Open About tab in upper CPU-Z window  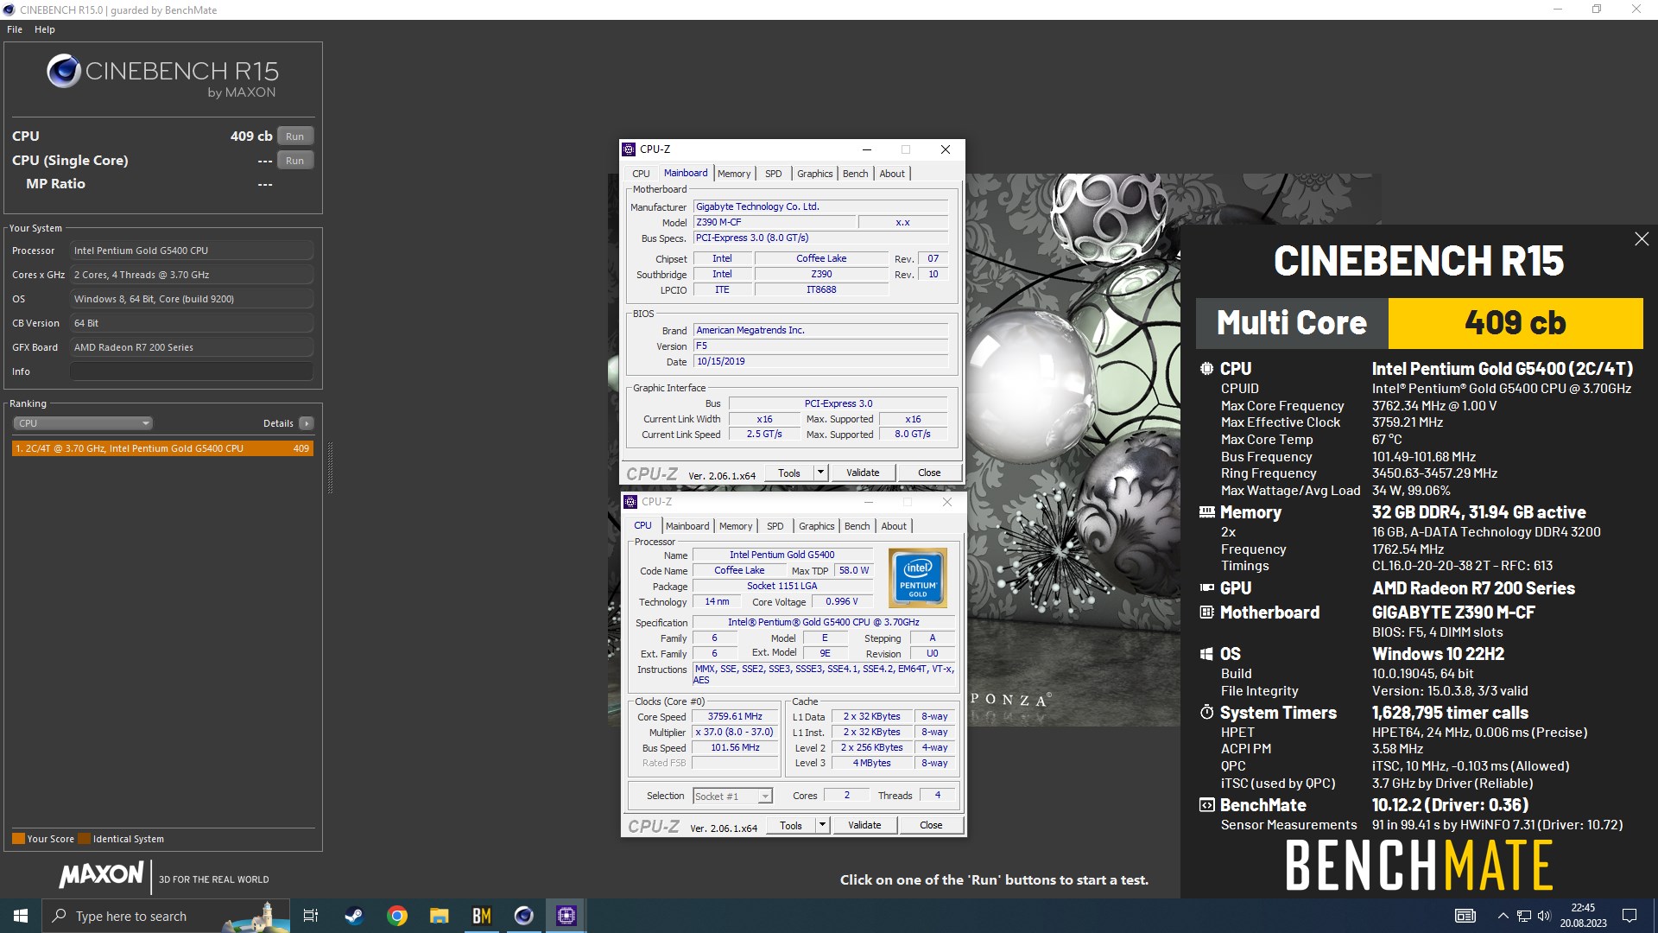point(892,174)
